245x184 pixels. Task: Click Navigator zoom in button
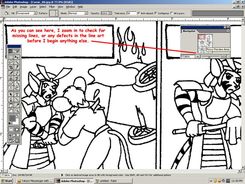[x=224, y=56]
